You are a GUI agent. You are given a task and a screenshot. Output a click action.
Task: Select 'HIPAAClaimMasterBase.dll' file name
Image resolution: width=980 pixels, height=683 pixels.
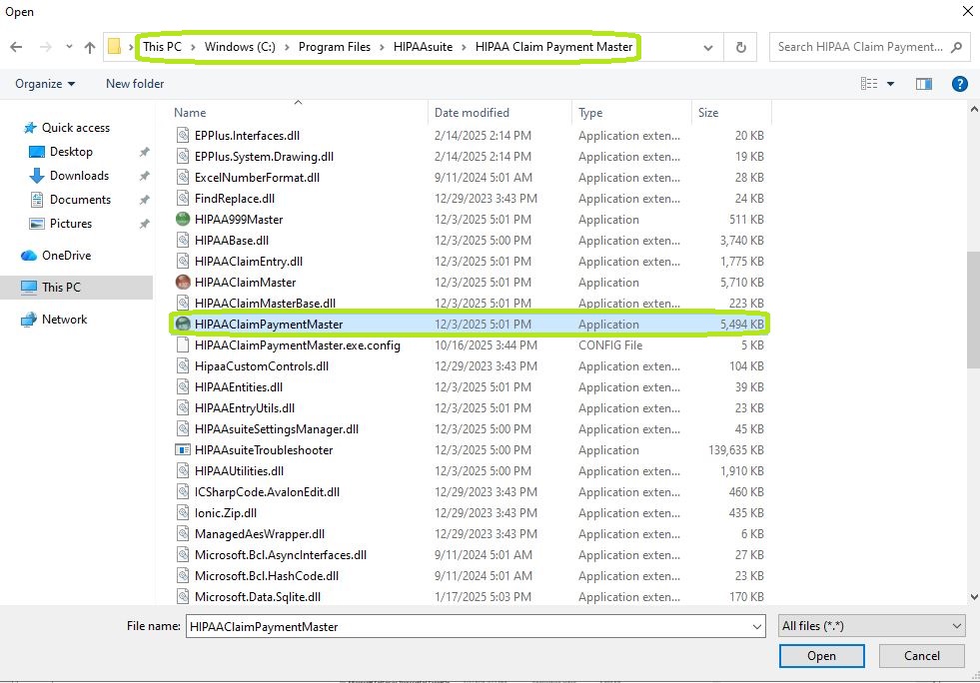pos(265,304)
